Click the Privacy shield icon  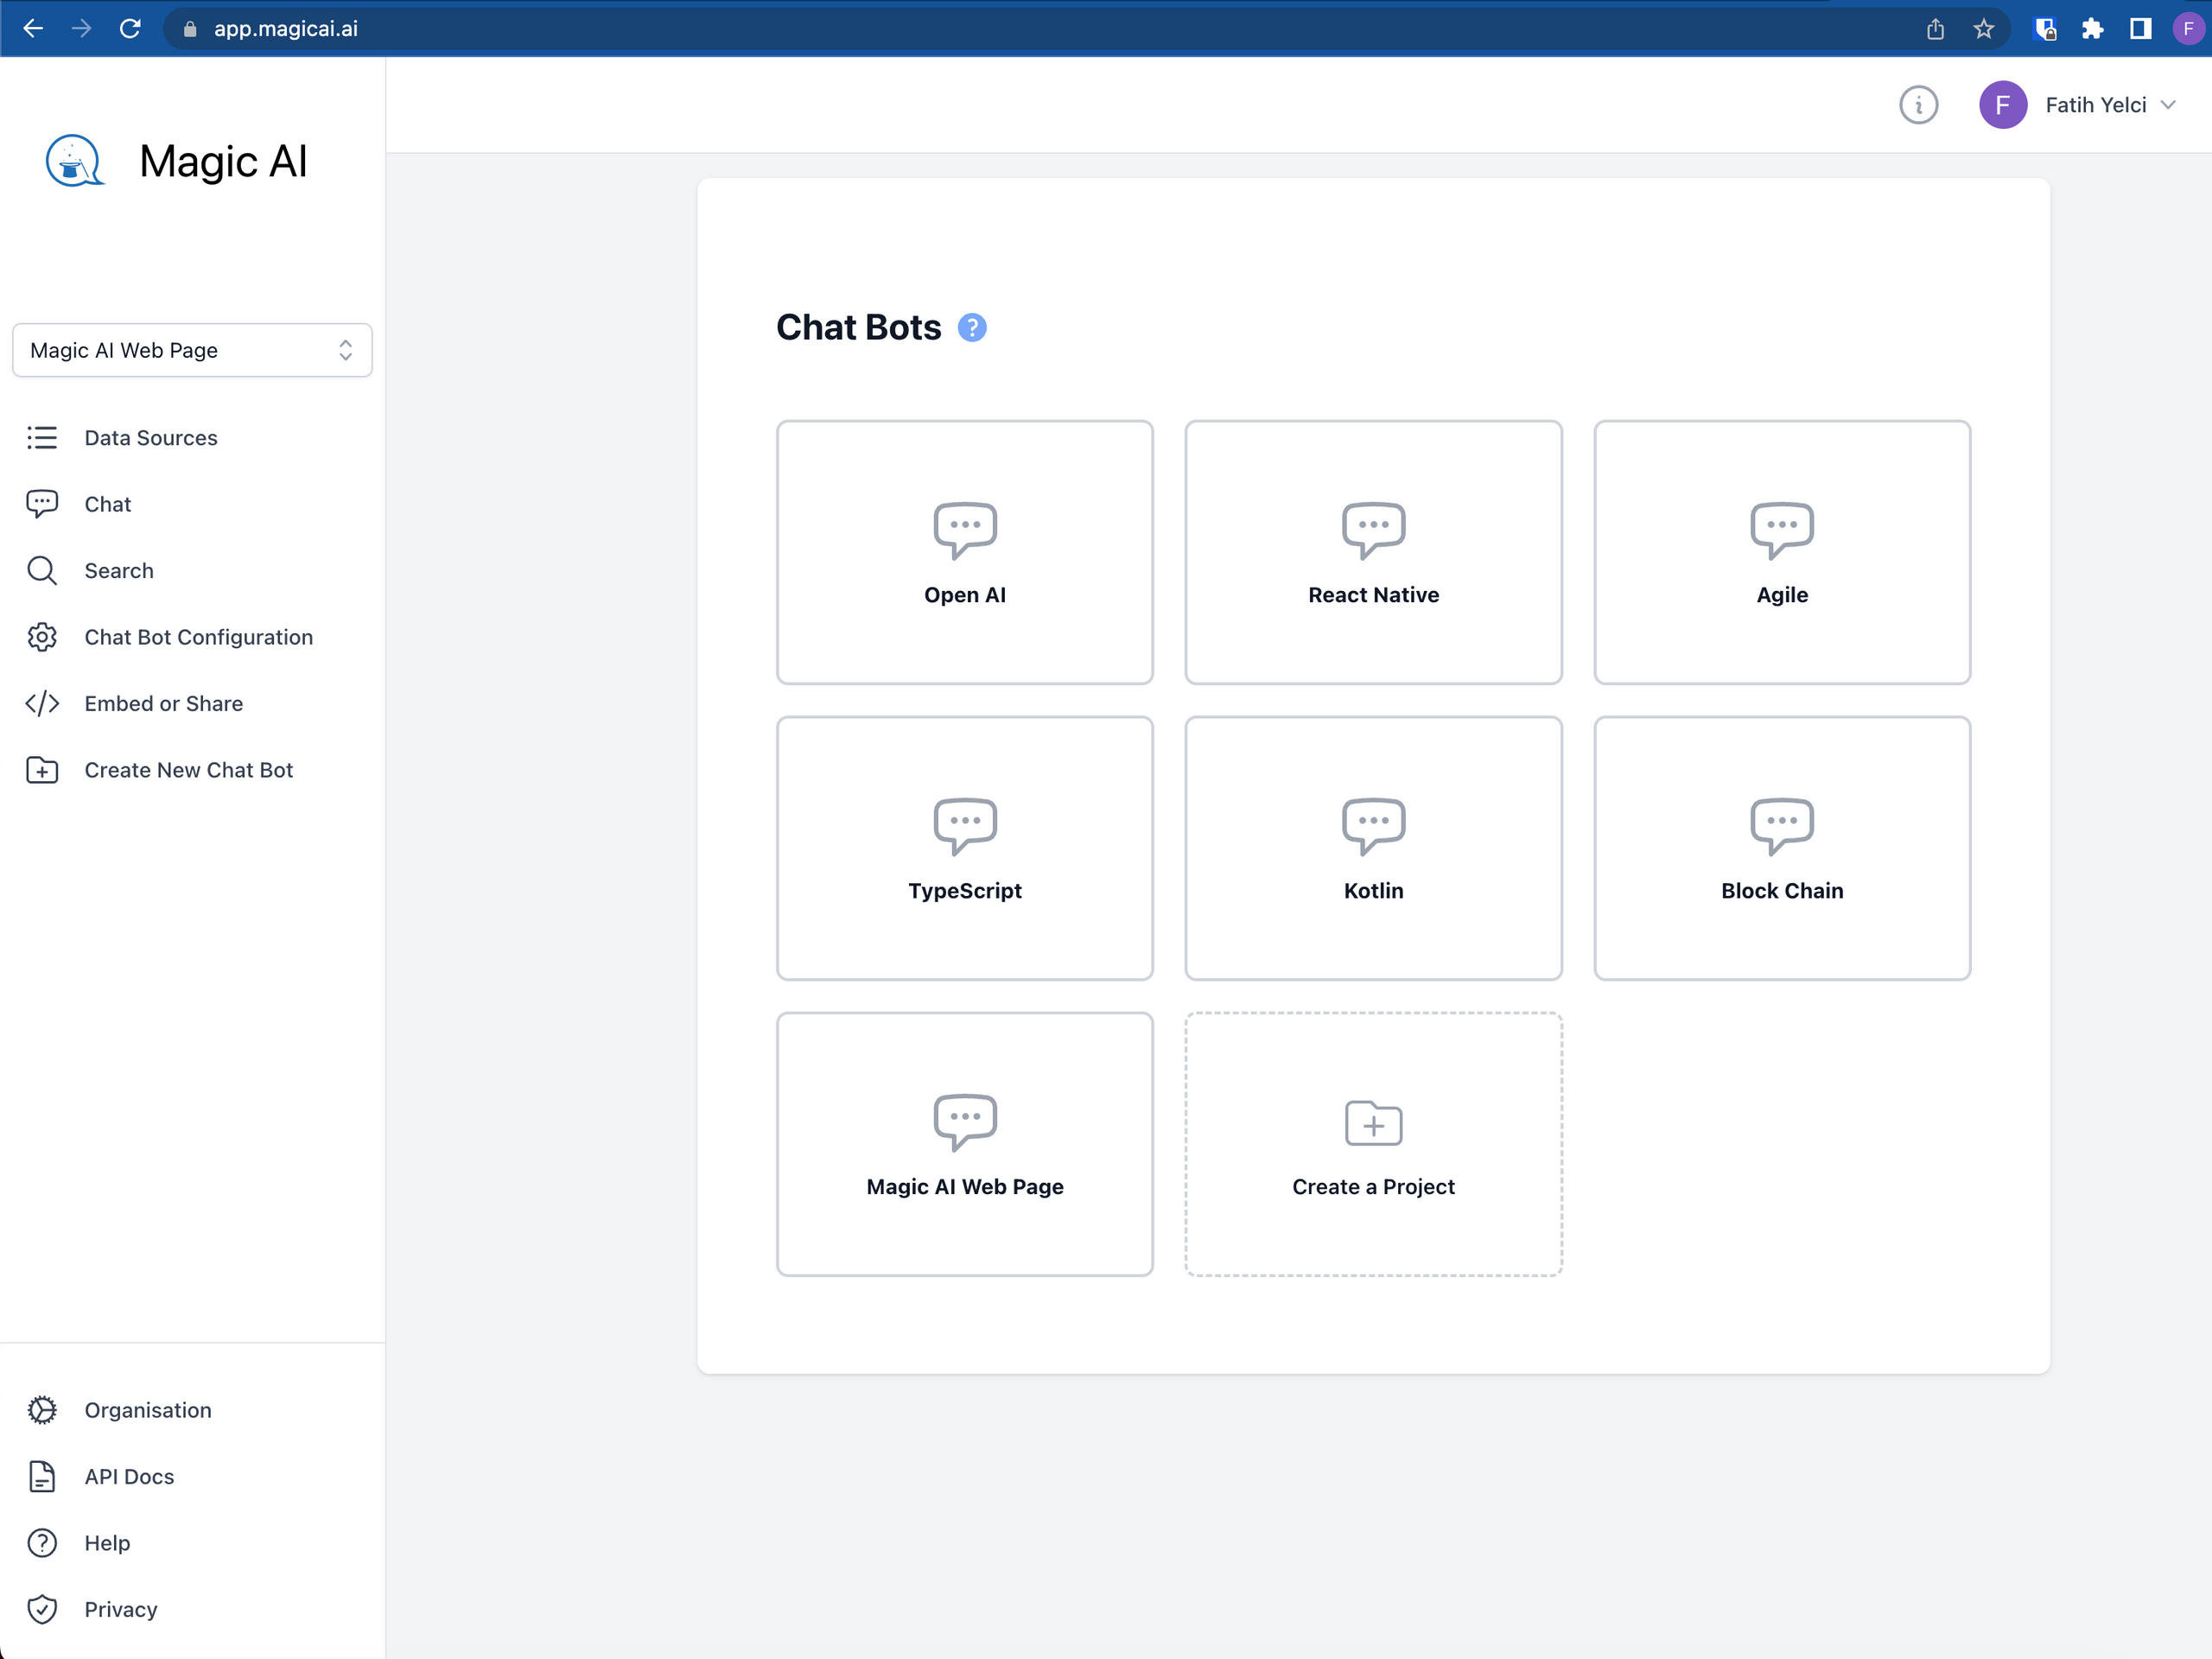pyautogui.click(x=42, y=1609)
